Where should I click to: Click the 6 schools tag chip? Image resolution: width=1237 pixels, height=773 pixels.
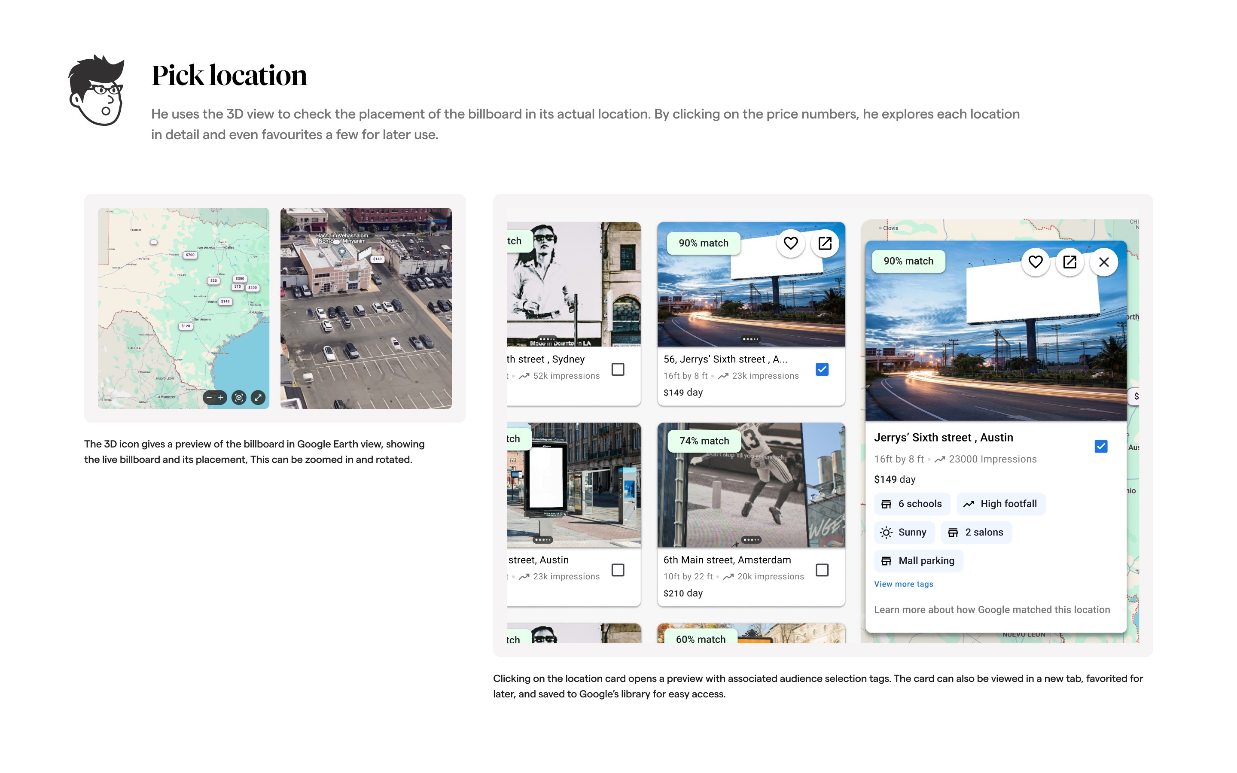pos(911,504)
